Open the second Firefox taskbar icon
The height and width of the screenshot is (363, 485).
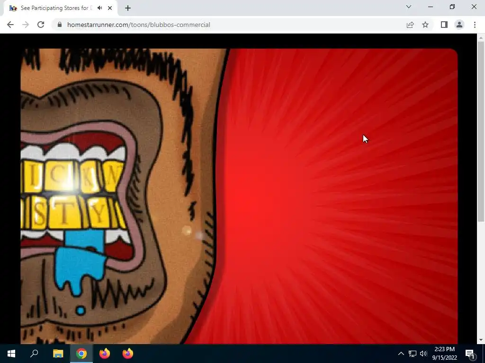tap(128, 354)
